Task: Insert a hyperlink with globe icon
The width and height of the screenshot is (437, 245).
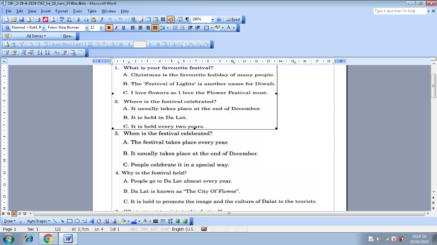Action: click(134, 20)
